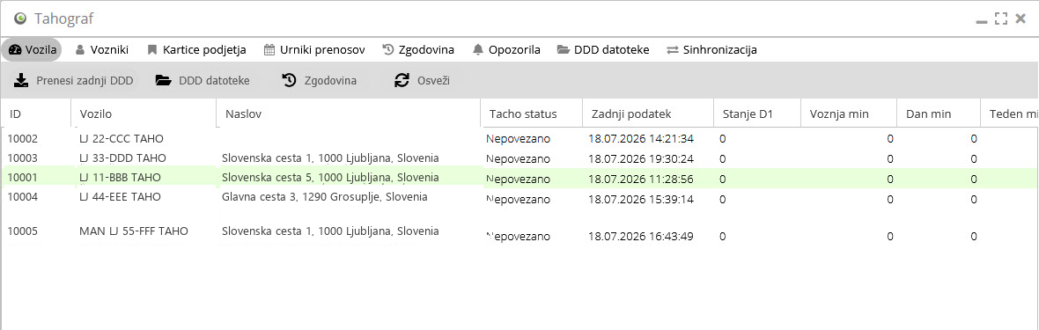Click the toolbar DDD datoteke open-folder icon

coord(163,81)
